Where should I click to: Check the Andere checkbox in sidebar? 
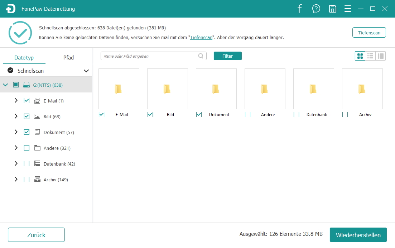[27, 148]
